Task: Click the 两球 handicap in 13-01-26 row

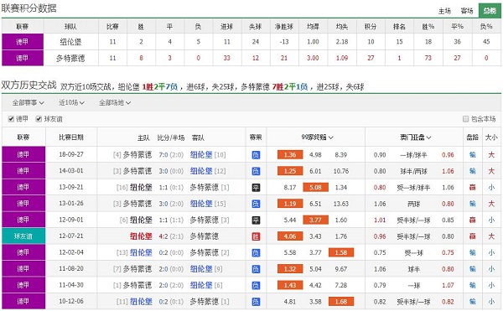Action: click(413, 204)
